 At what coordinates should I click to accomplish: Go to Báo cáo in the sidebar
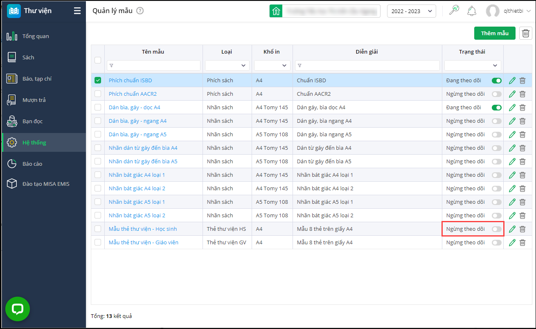click(x=32, y=164)
